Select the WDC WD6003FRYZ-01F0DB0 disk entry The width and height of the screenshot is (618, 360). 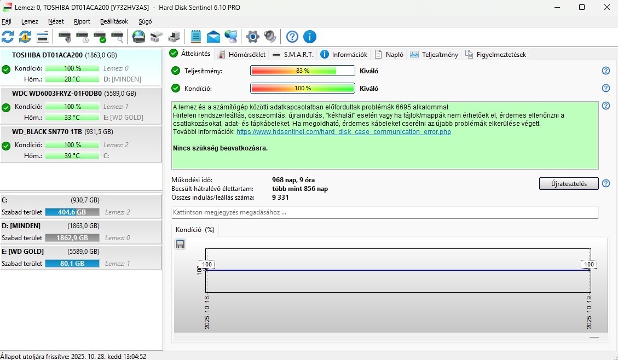81,106
